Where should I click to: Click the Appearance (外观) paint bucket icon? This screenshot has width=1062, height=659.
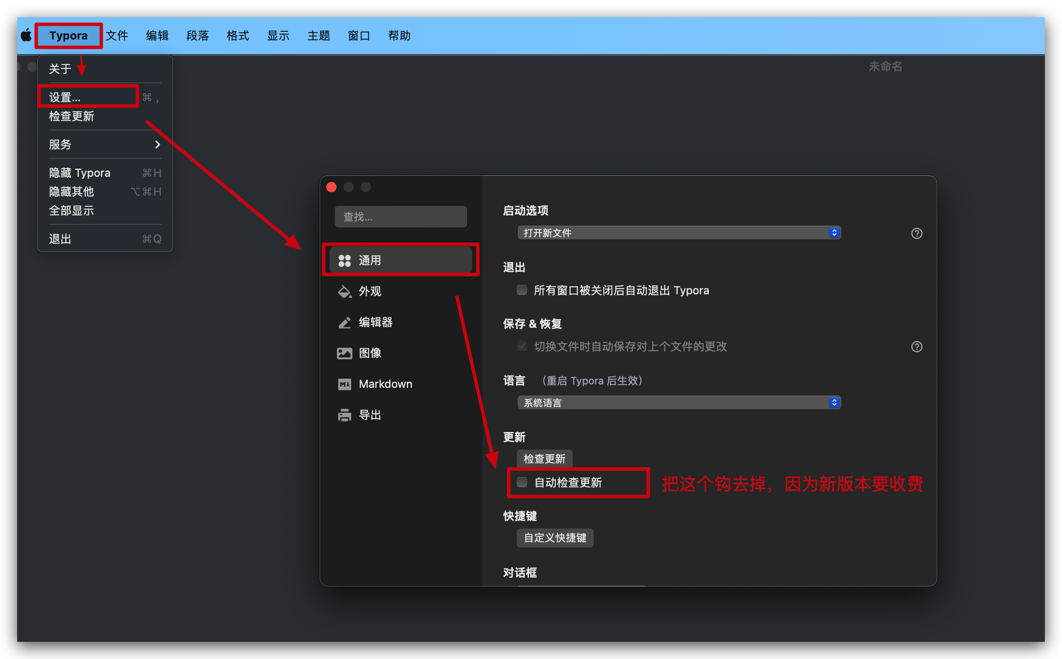pyautogui.click(x=344, y=291)
